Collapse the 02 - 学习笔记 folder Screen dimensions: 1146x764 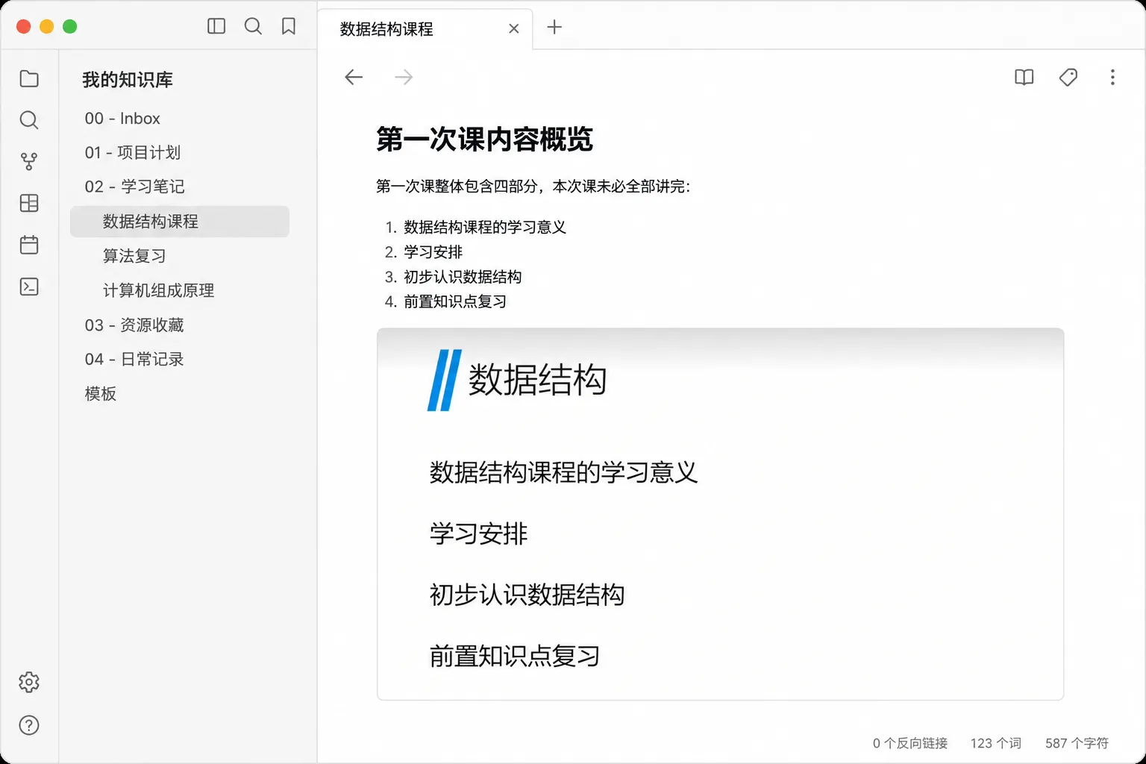(134, 187)
